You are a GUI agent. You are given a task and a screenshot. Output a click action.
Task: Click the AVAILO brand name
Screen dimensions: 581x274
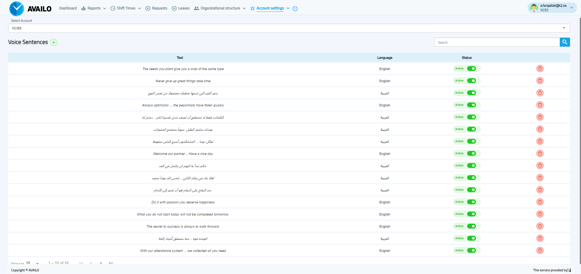[x=39, y=9]
